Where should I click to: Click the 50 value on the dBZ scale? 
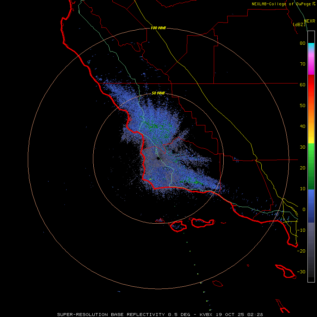point(303,106)
